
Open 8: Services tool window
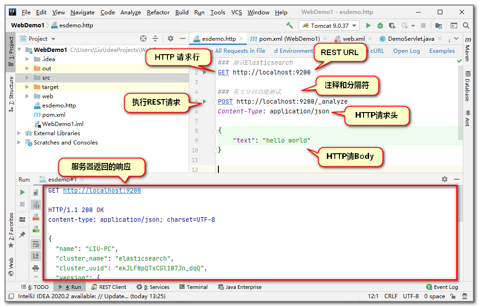[153, 287]
